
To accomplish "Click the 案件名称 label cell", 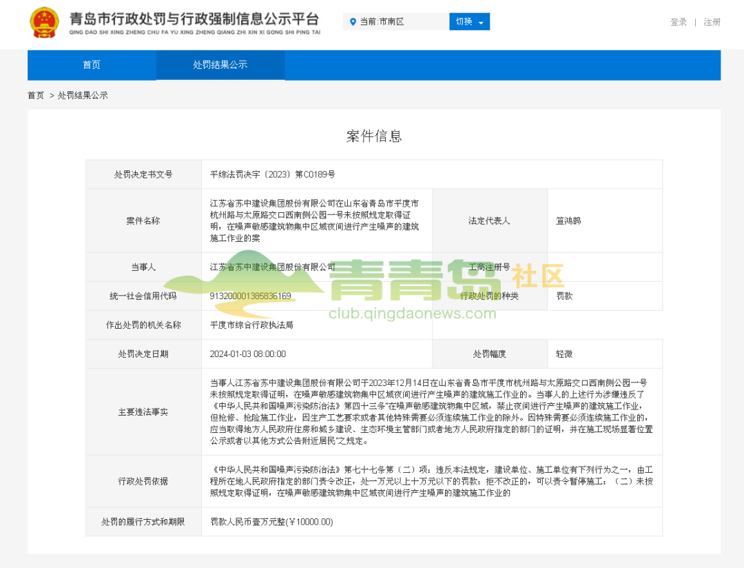I will click(x=143, y=221).
